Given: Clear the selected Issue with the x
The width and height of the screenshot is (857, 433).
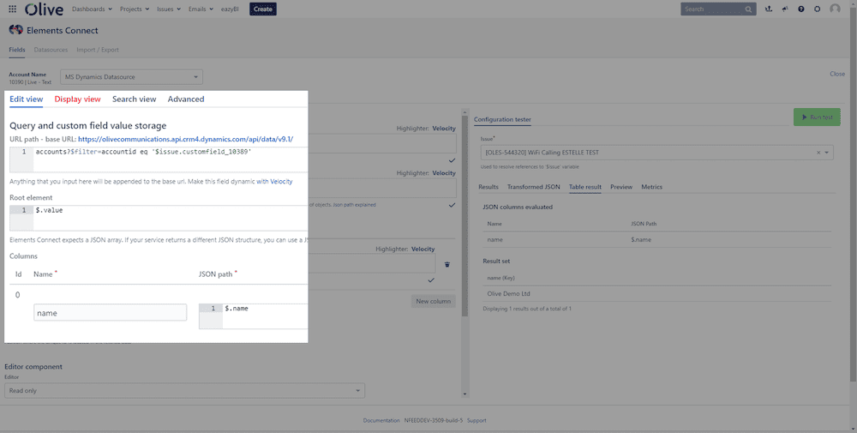Looking at the screenshot, I should [818, 153].
